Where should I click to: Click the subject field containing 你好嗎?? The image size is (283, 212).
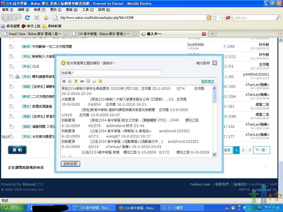point(111,73)
